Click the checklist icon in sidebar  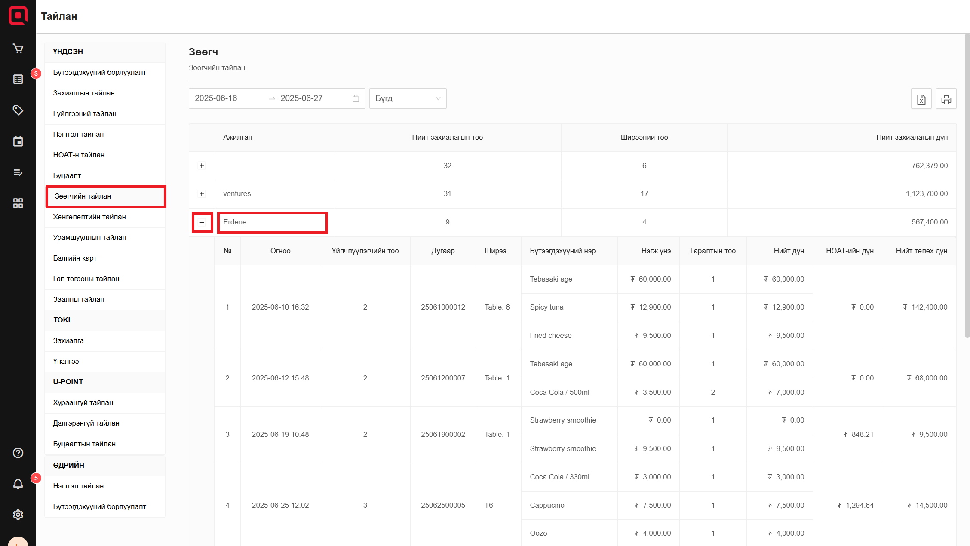18,172
